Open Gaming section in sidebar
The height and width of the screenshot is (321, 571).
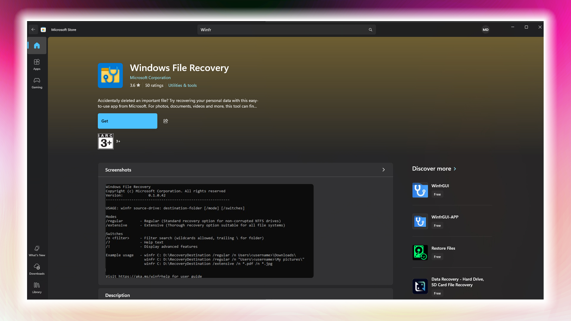[x=37, y=83]
